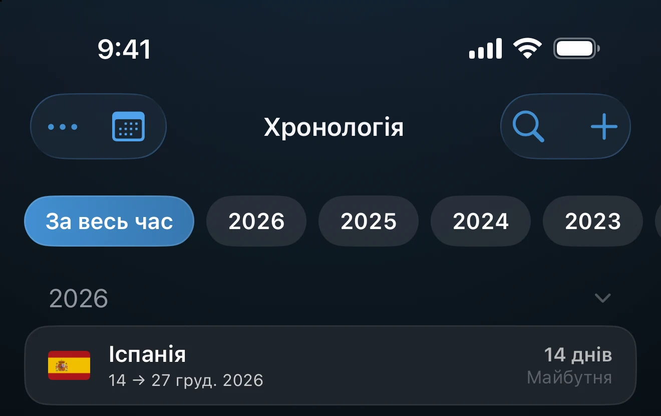
Task: Tap the battery indicator icon
Action: [576, 49]
